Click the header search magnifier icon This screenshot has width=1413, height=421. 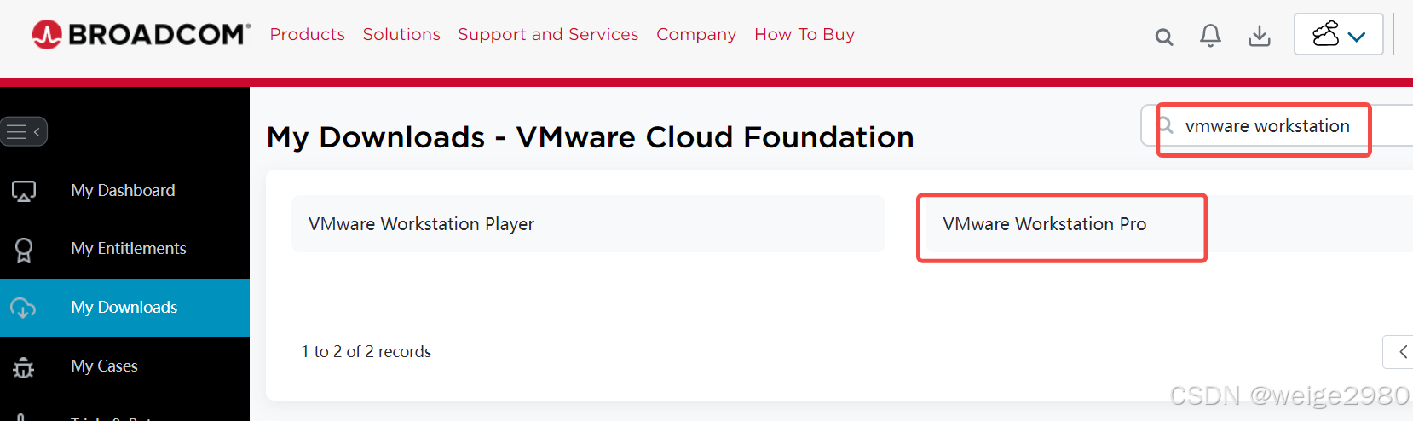(1164, 37)
